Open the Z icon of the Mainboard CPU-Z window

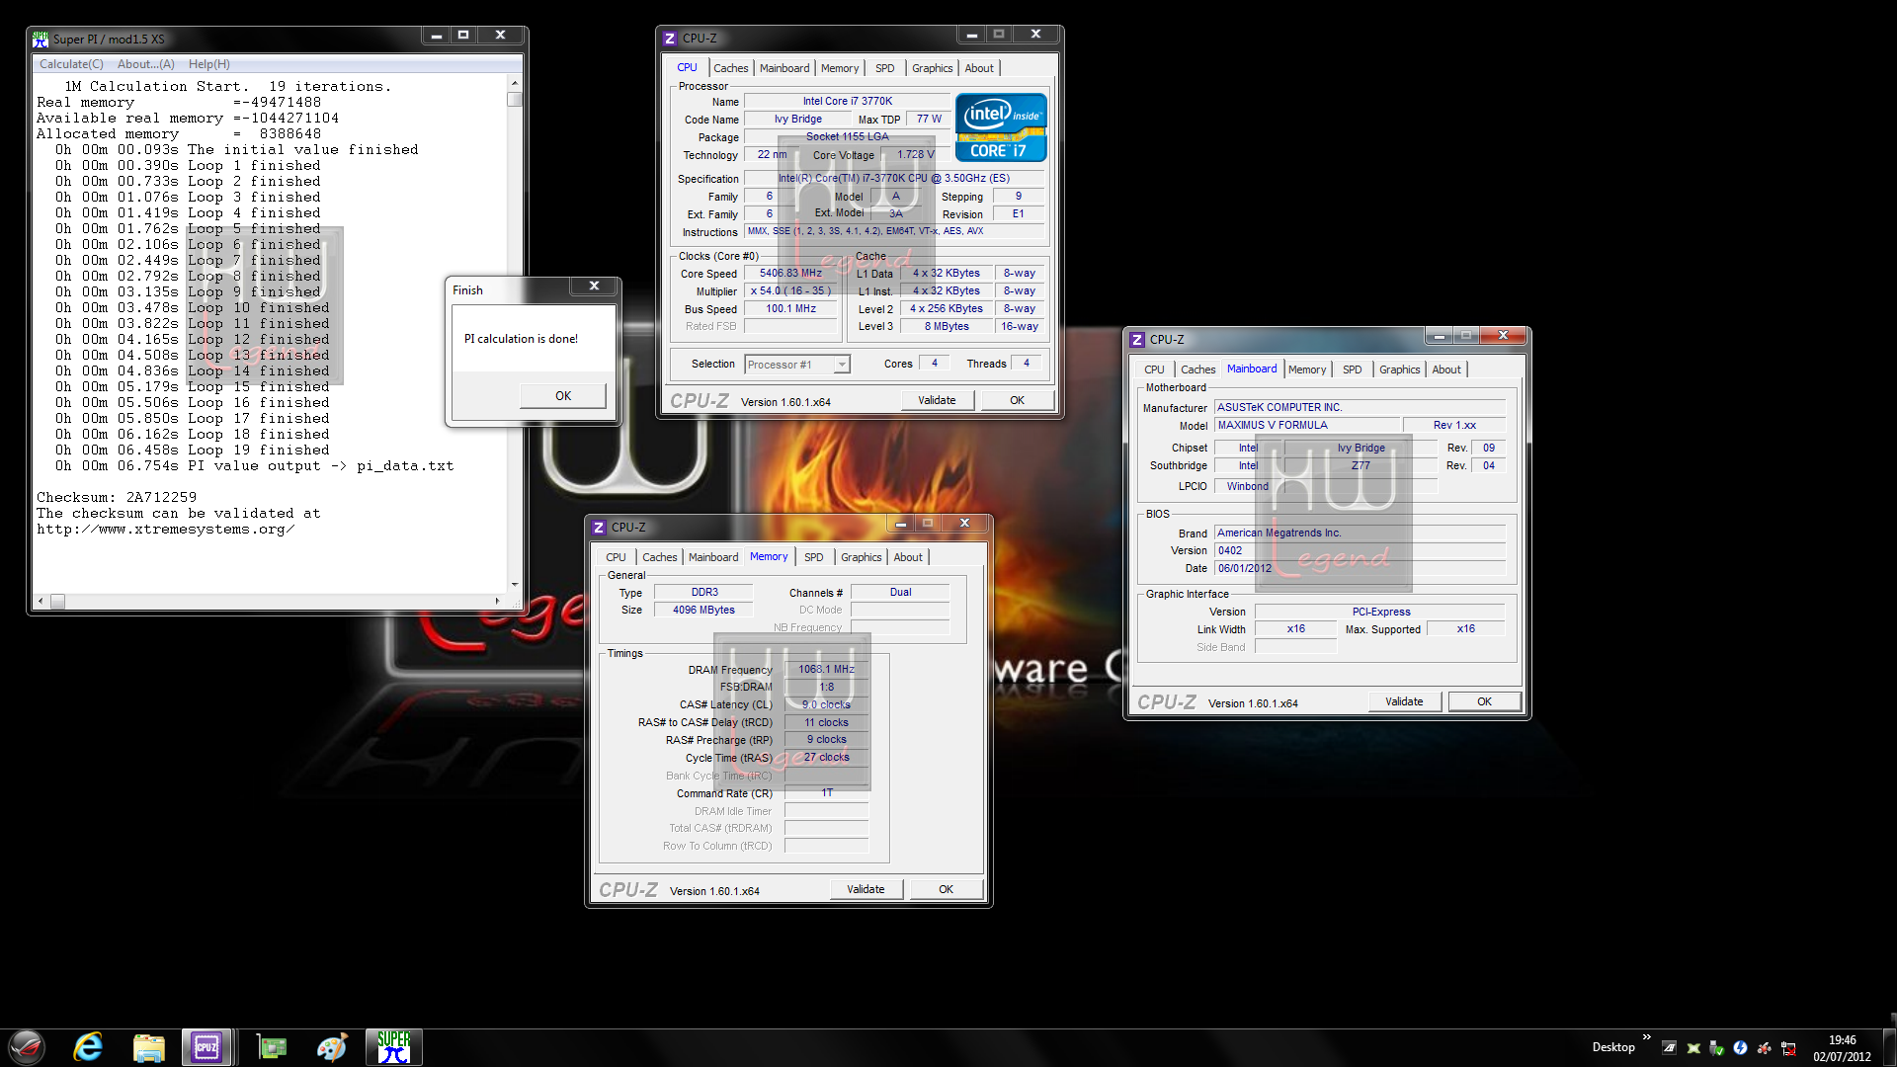tap(1137, 339)
